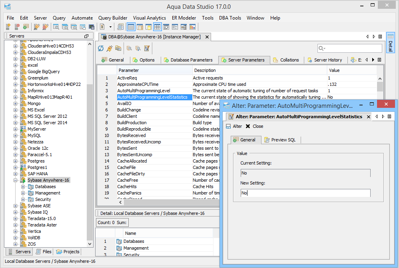Click the yellow cylinder window toolbar icon
The image size is (399, 268).
point(148,27)
